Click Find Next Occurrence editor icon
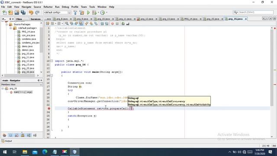277x156 pixels. (76, 23)
